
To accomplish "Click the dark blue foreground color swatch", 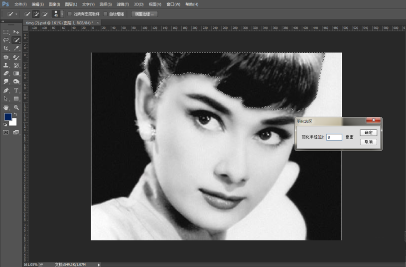I will (x=8, y=117).
